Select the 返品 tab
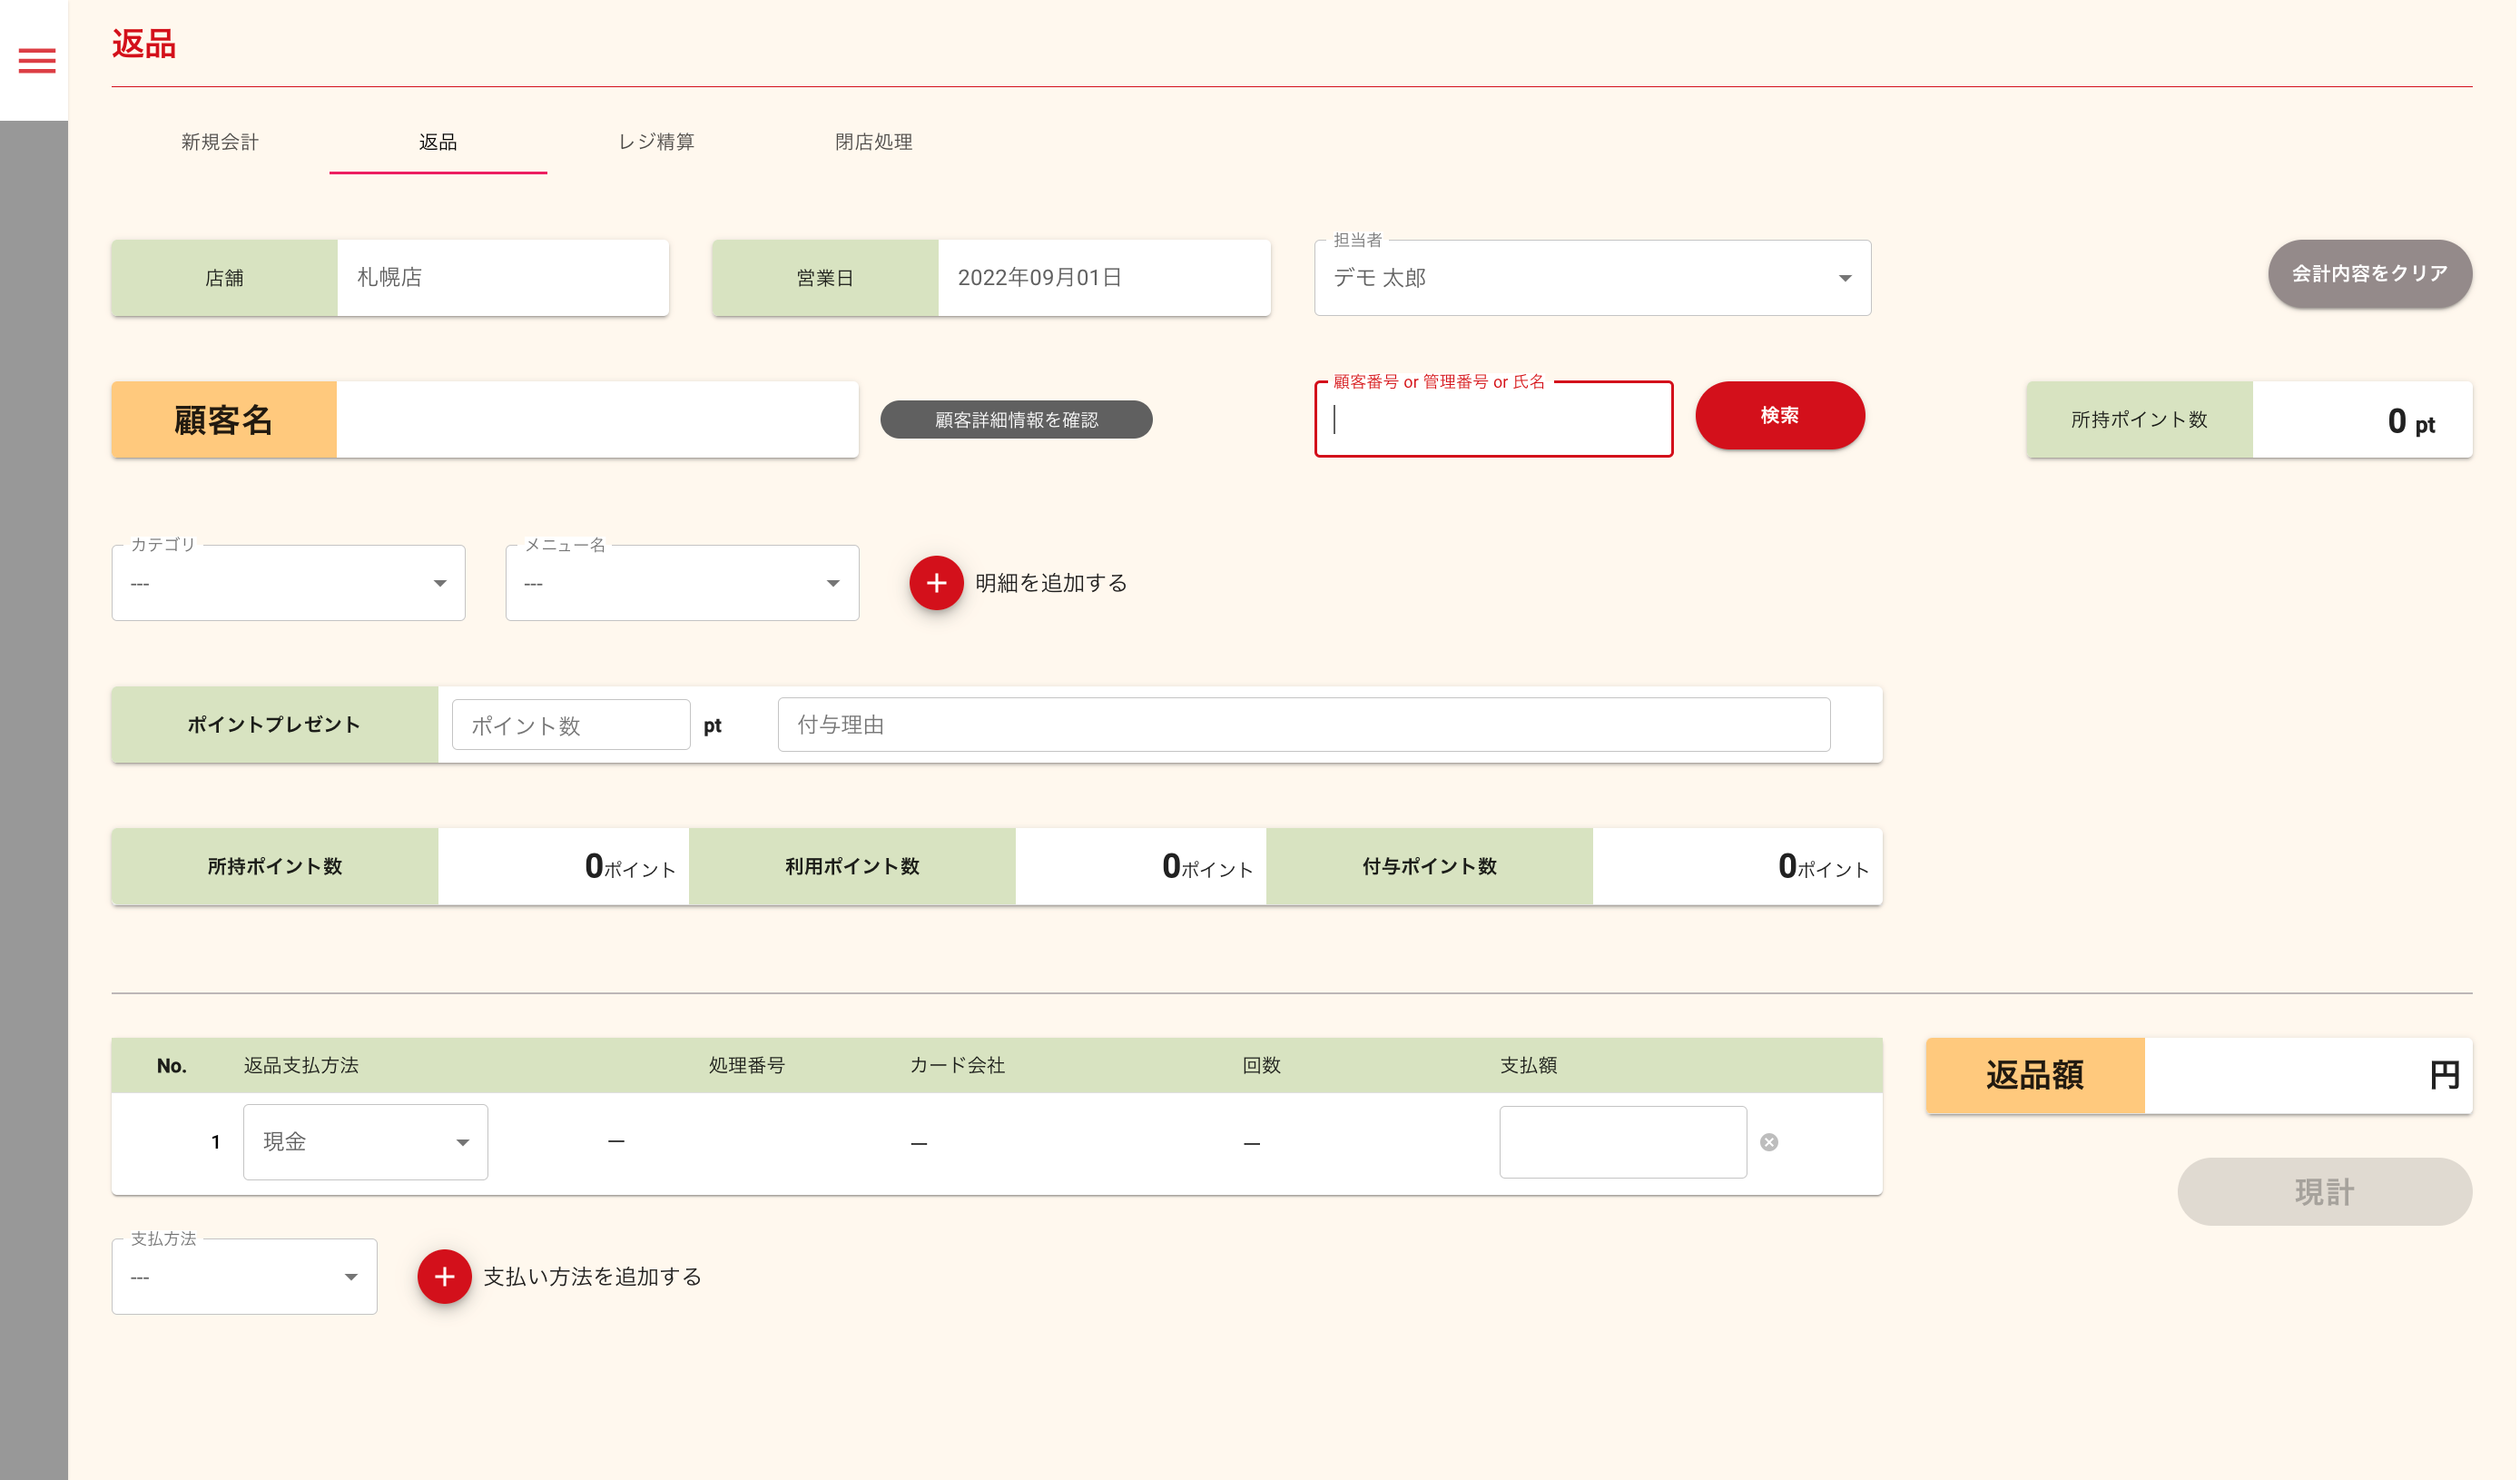 point(438,142)
